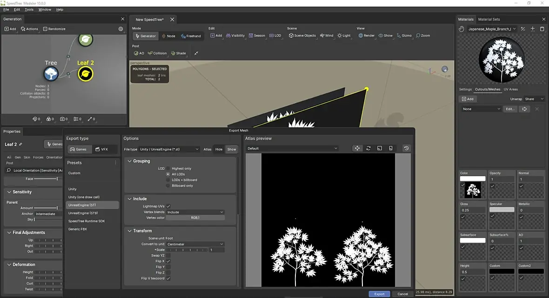This screenshot has width=549, height=298.
Task: Click the Gloss value field
Action: 472,210
